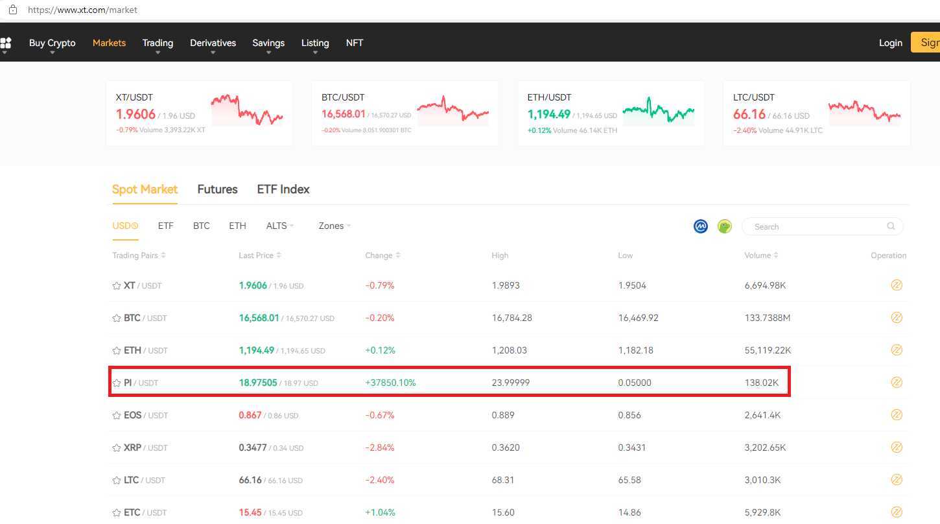Viewport: 940px width, 524px height.
Task: Select the ETF market filter tab
Action: (x=165, y=226)
